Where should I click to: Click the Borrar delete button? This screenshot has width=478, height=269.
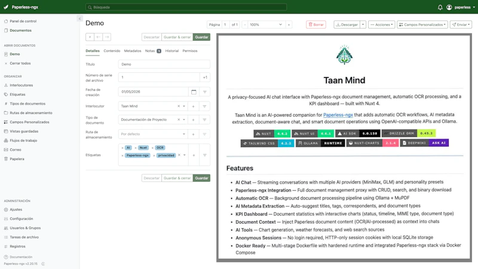click(316, 25)
